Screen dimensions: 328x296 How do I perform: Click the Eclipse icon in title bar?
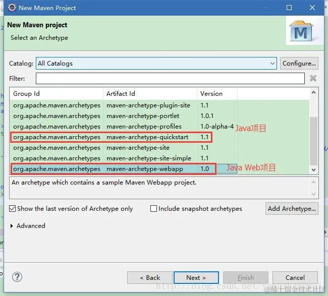point(12,8)
